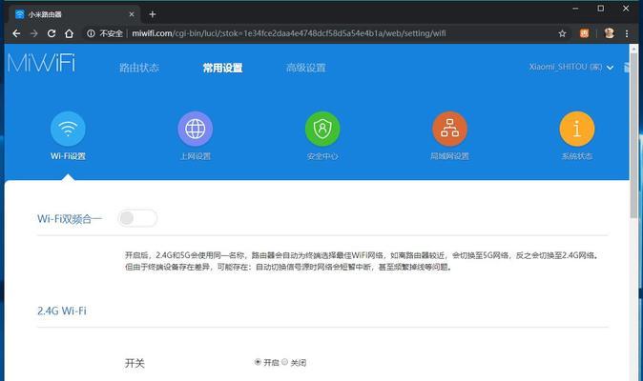Toggle the Wi-Fi双频合一 switch
The height and width of the screenshot is (381, 643).
click(137, 218)
